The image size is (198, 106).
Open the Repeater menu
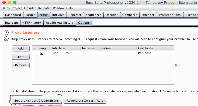coord(44,8)
